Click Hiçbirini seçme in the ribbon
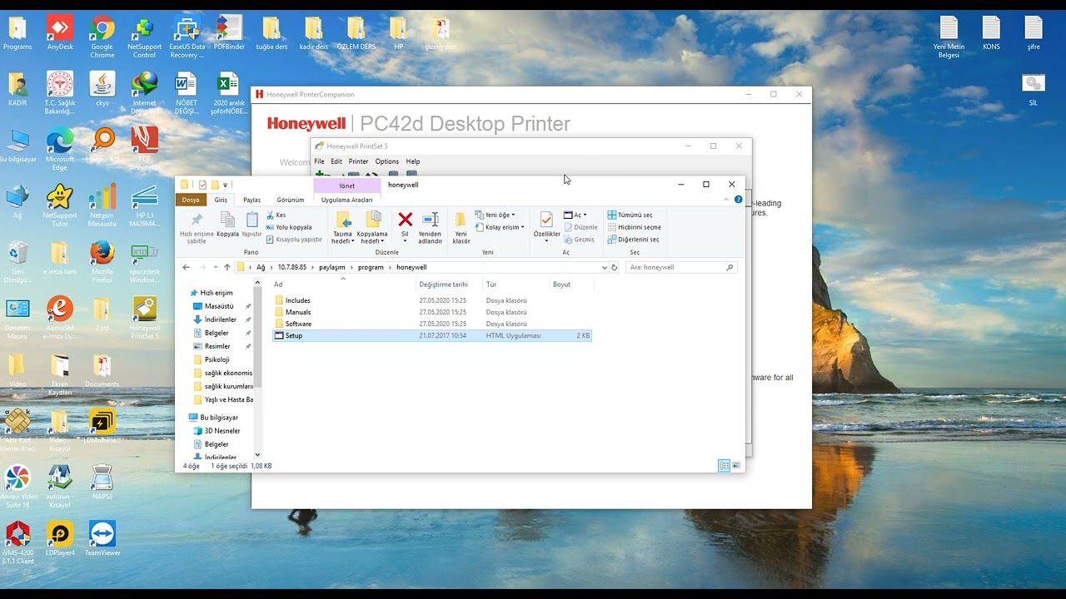Viewport: 1066px width, 599px height. coord(634,227)
